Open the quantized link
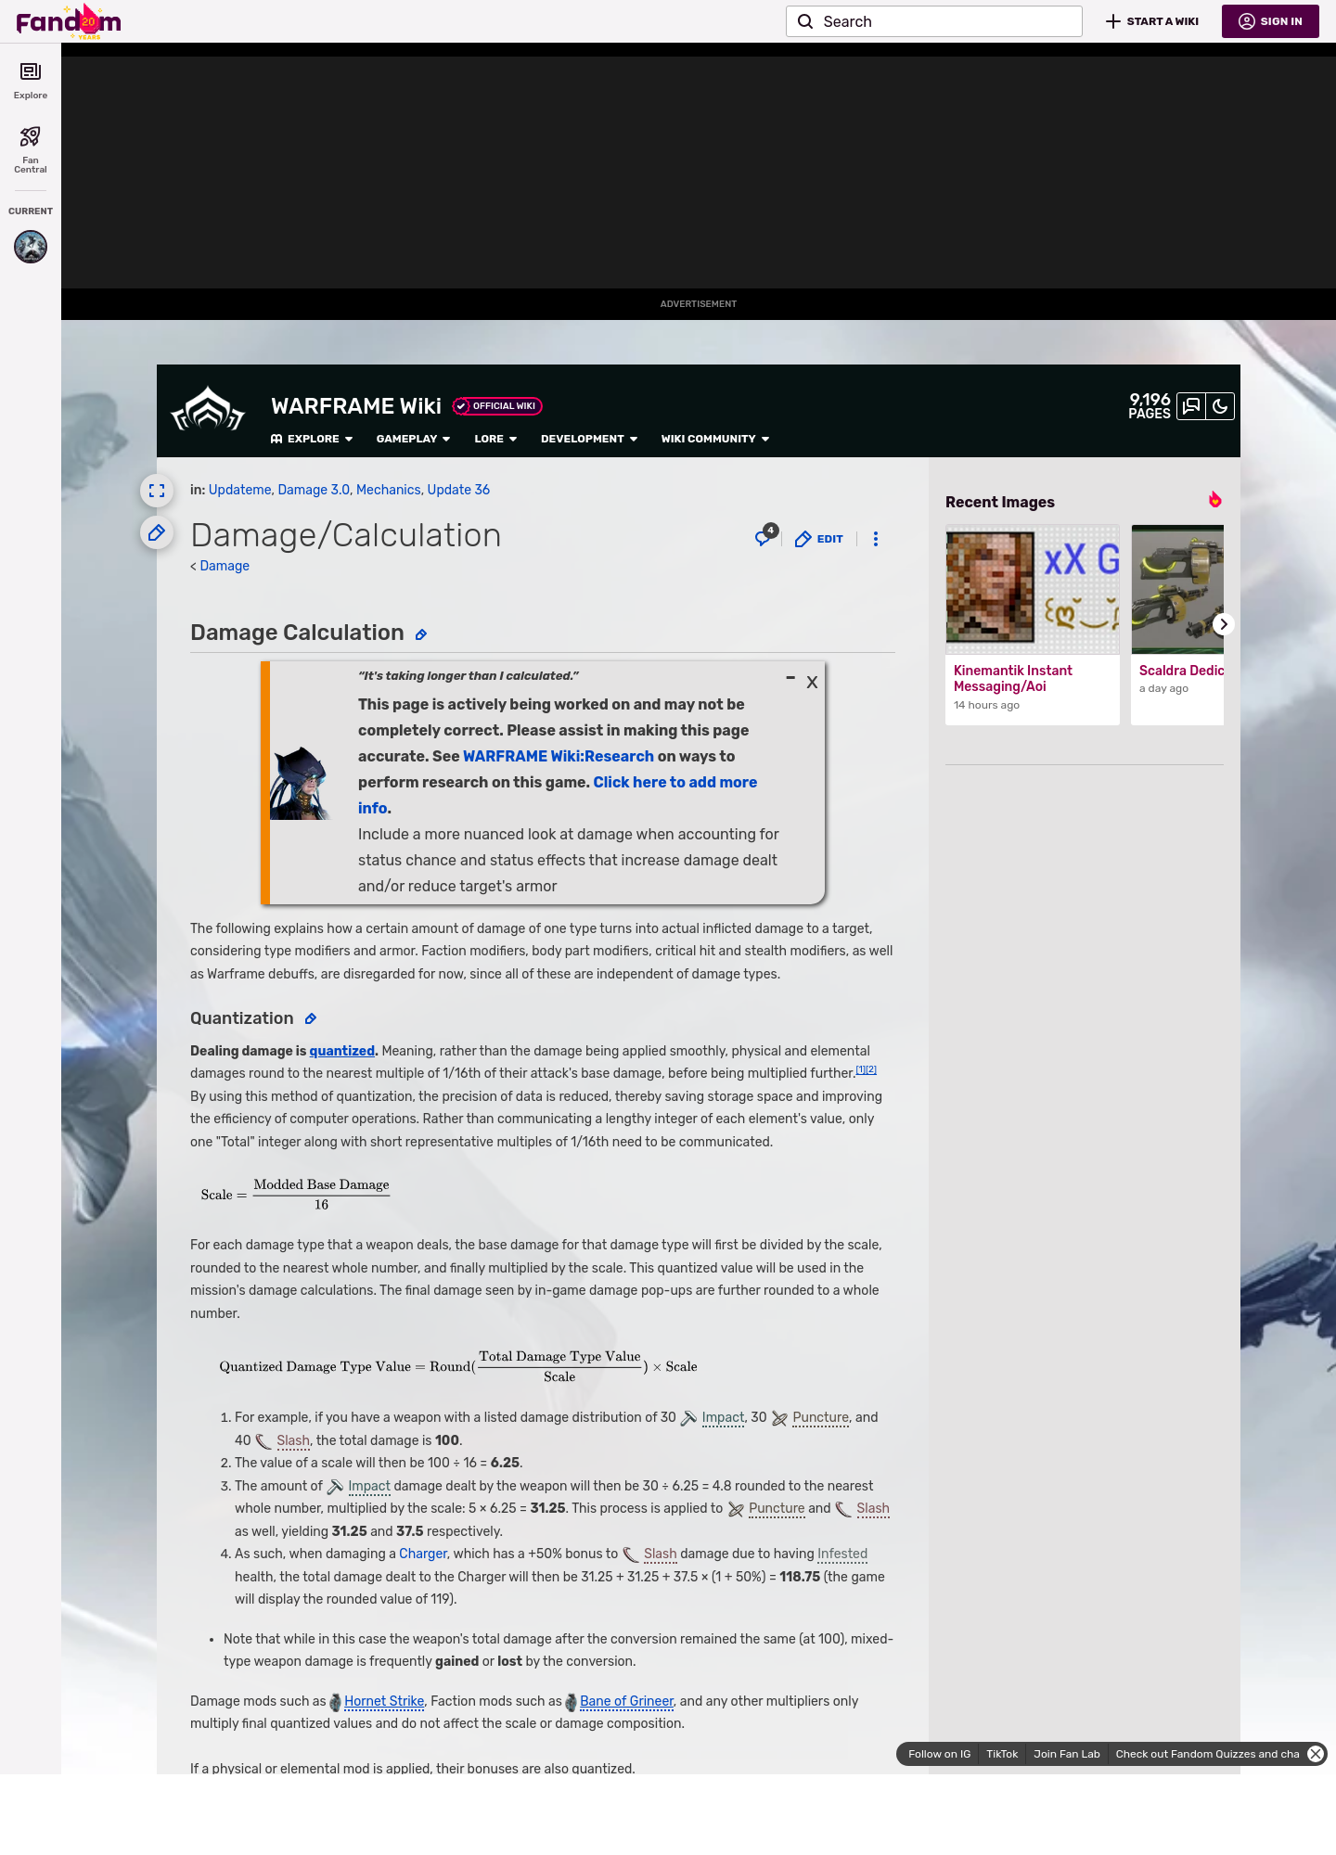Image resolution: width=1336 pixels, height=1855 pixels. (342, 1051)
